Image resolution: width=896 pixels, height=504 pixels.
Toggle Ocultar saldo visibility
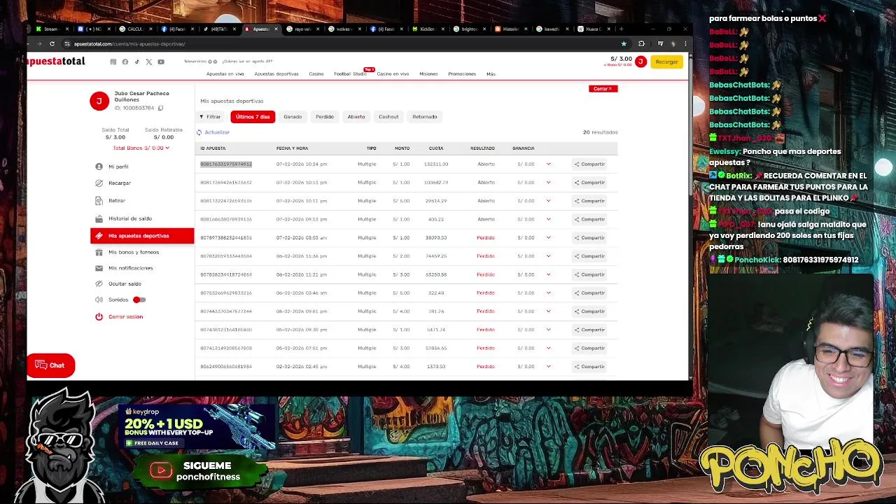point(118,283)
